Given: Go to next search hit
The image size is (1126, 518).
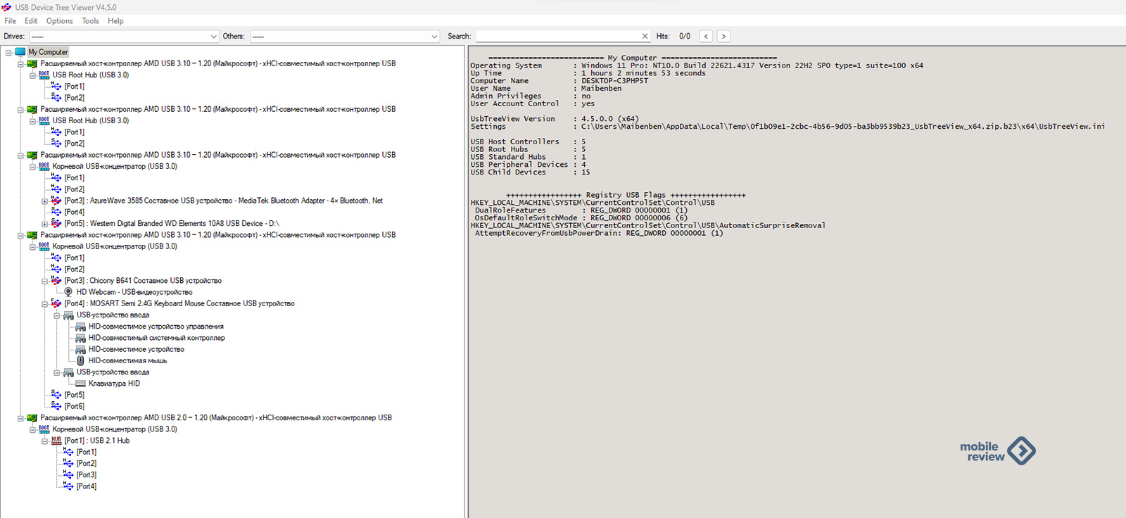Looking at the screenshot, I should tap(723, 36).
